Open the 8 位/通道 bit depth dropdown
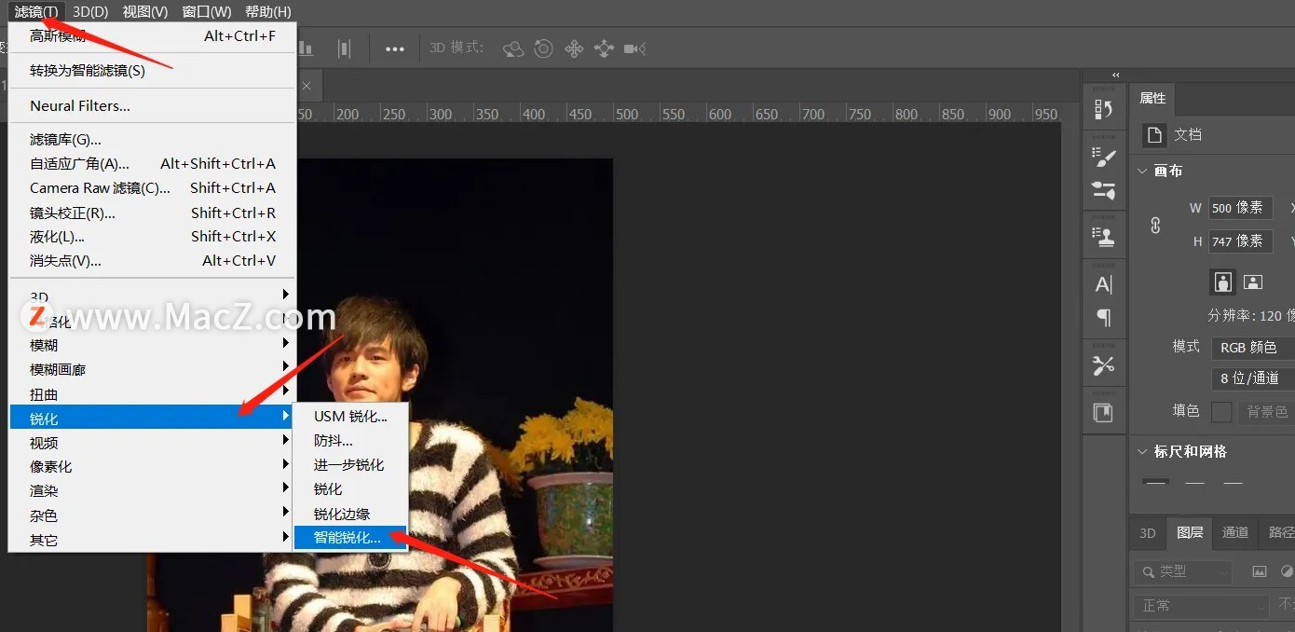The image size is (1295, 632). [1252, 378]
